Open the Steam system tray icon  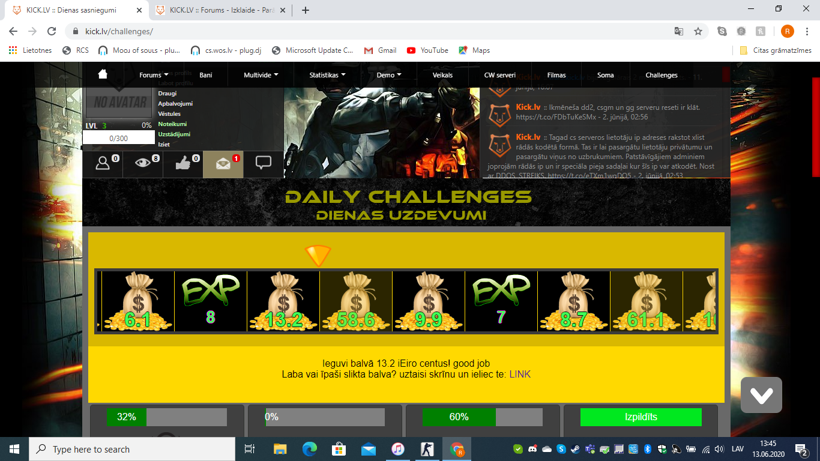pyautogui.click(x=576, y=449)
